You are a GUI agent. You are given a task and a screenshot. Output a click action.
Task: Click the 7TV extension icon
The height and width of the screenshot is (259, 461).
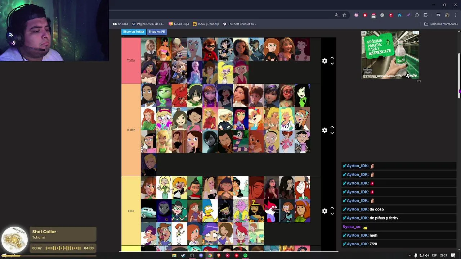click(x=399, y=15)
